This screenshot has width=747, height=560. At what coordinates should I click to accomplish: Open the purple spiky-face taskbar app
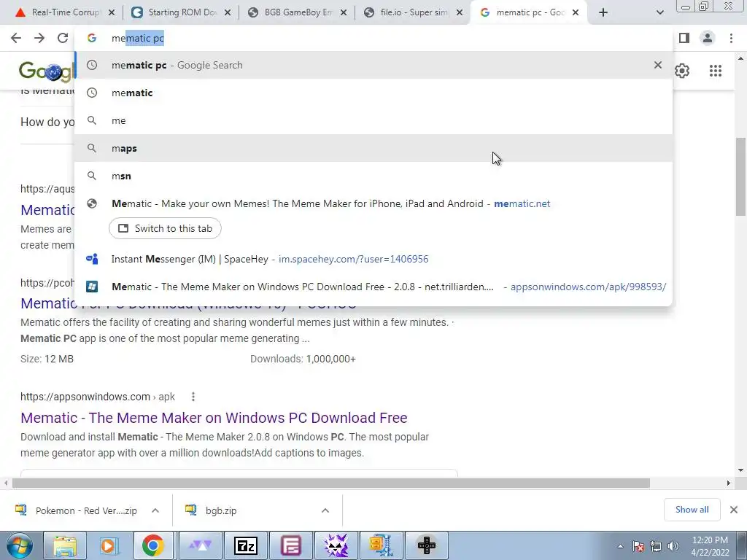(336, 545)
